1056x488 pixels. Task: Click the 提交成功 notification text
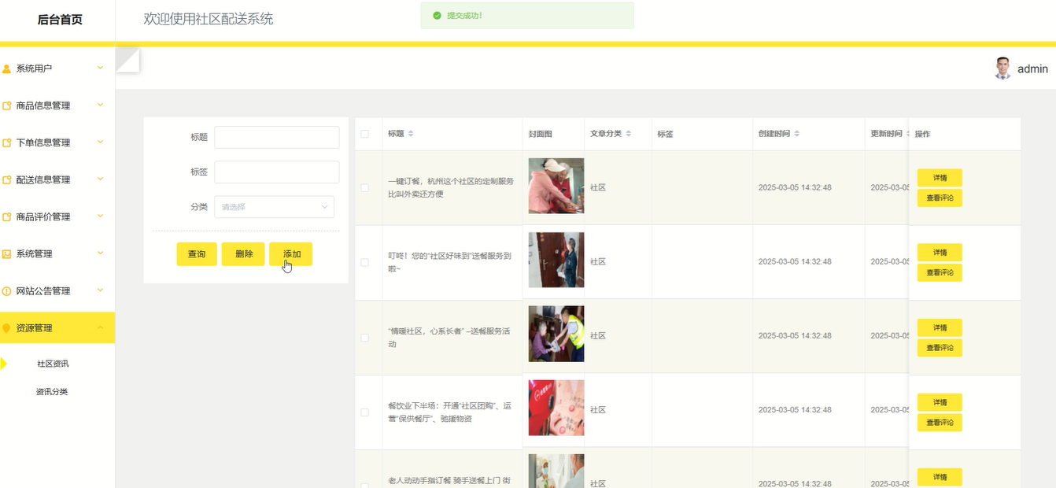point(464,16)
